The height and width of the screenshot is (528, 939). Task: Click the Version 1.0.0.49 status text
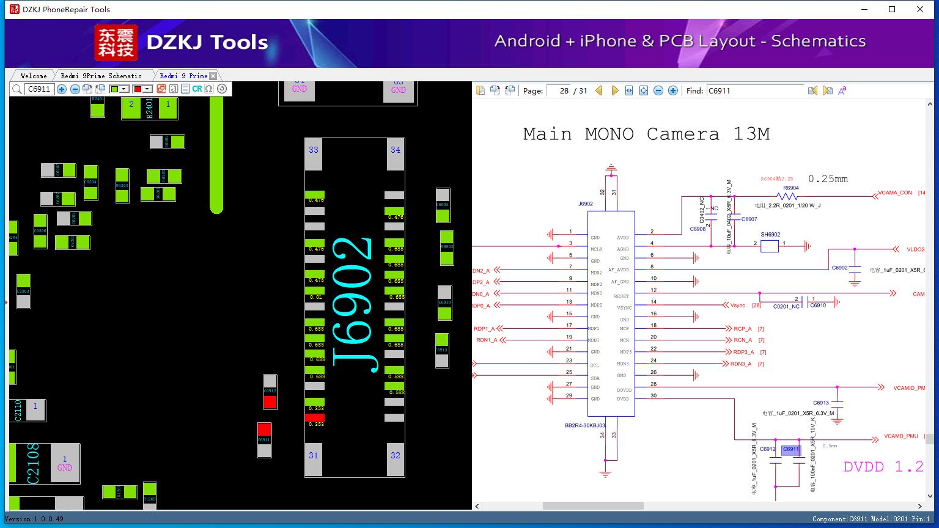pos(34,519)
